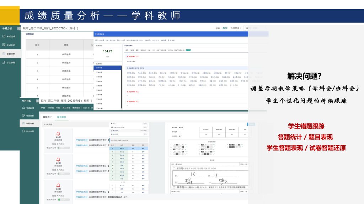Click the 学生表现 person icon in top sidebar
The height and width of the screenshot is (204, 364).
tap(4, 62)
